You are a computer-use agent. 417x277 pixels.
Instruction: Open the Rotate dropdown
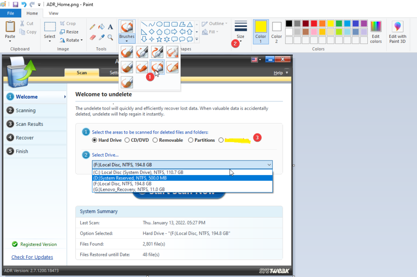(x=71, y=40)
